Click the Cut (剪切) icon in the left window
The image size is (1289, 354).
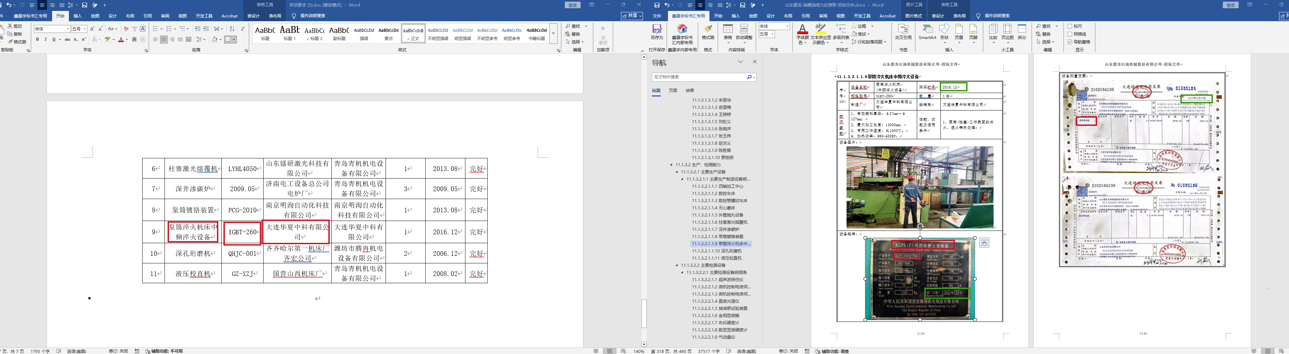click(x=10, y=26)
